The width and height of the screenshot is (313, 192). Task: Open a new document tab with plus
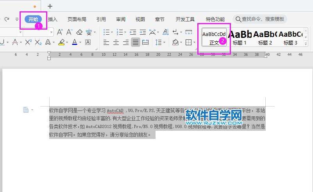(50, 6)
